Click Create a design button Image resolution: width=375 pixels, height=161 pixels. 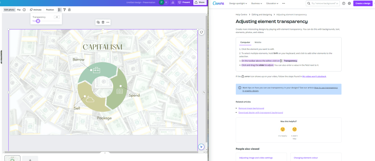[363, 3]
